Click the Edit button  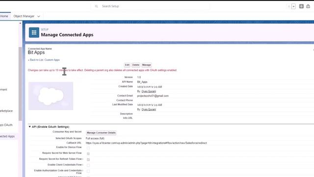pos(127,65)
